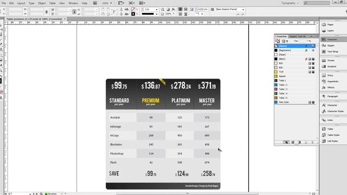Select the Table 1 swatch
347x195 pixels.
pos(295,81)
